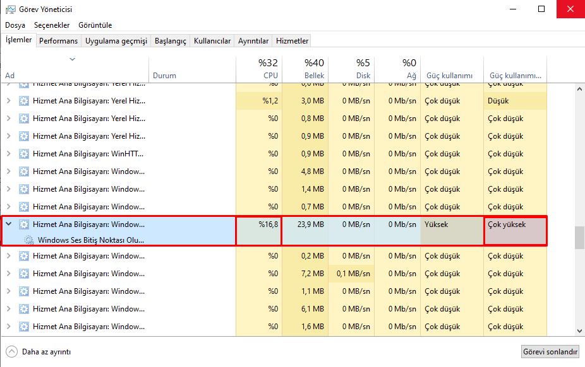This screenshot has width=585, height=367.
Task: Expand the WinHTT... service host row
Action: point(9,154)
